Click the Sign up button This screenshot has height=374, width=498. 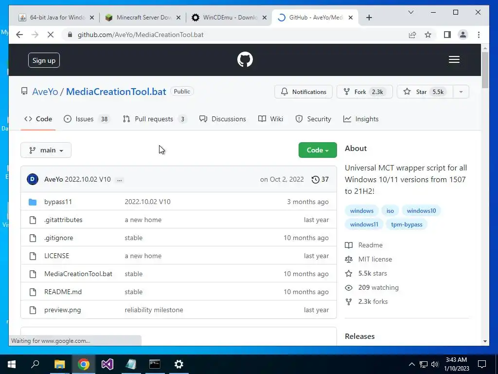tap(44, 60)
